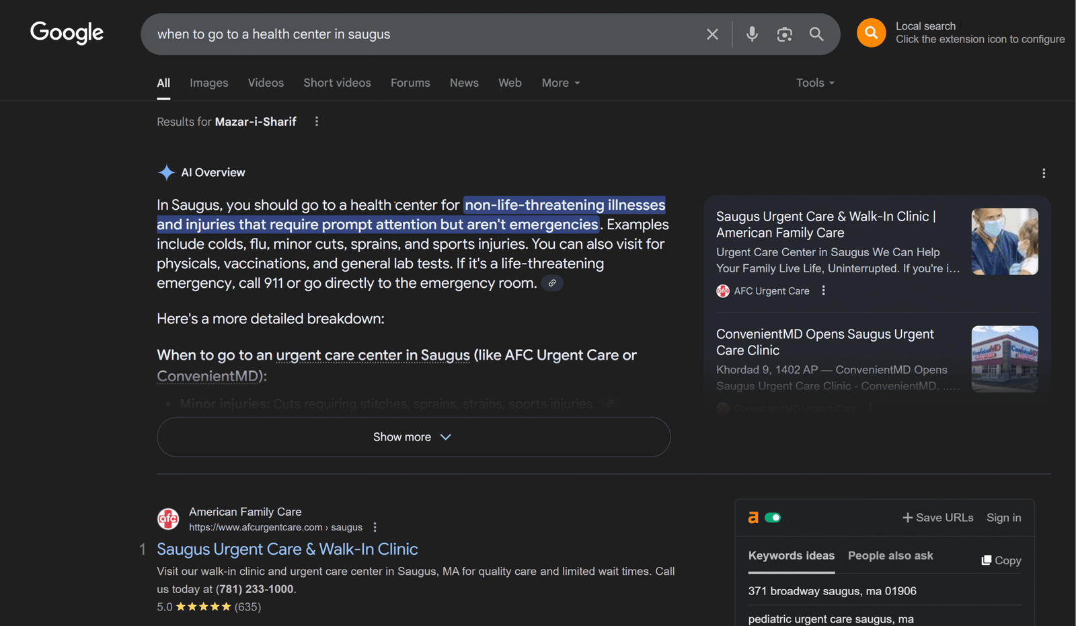Image resolution: width=1076 pixels, height=626 pixels.
Task: Toggle the green extension switch off
Action: pyautogui.click(x=773, y=518)
